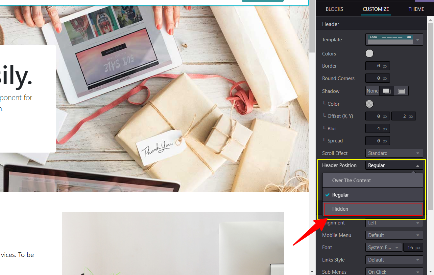This screenshot has width=434, height=275.
Task: Open the Mobile Menu dropdown
Action: (394, 235)
